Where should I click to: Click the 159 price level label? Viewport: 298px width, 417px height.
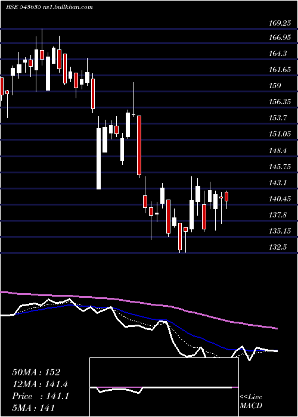click(x=275, y=85)
